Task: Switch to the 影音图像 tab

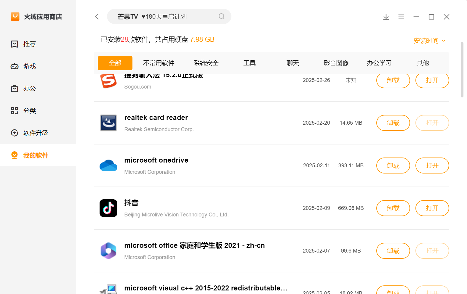Action: tap(336, 63)
